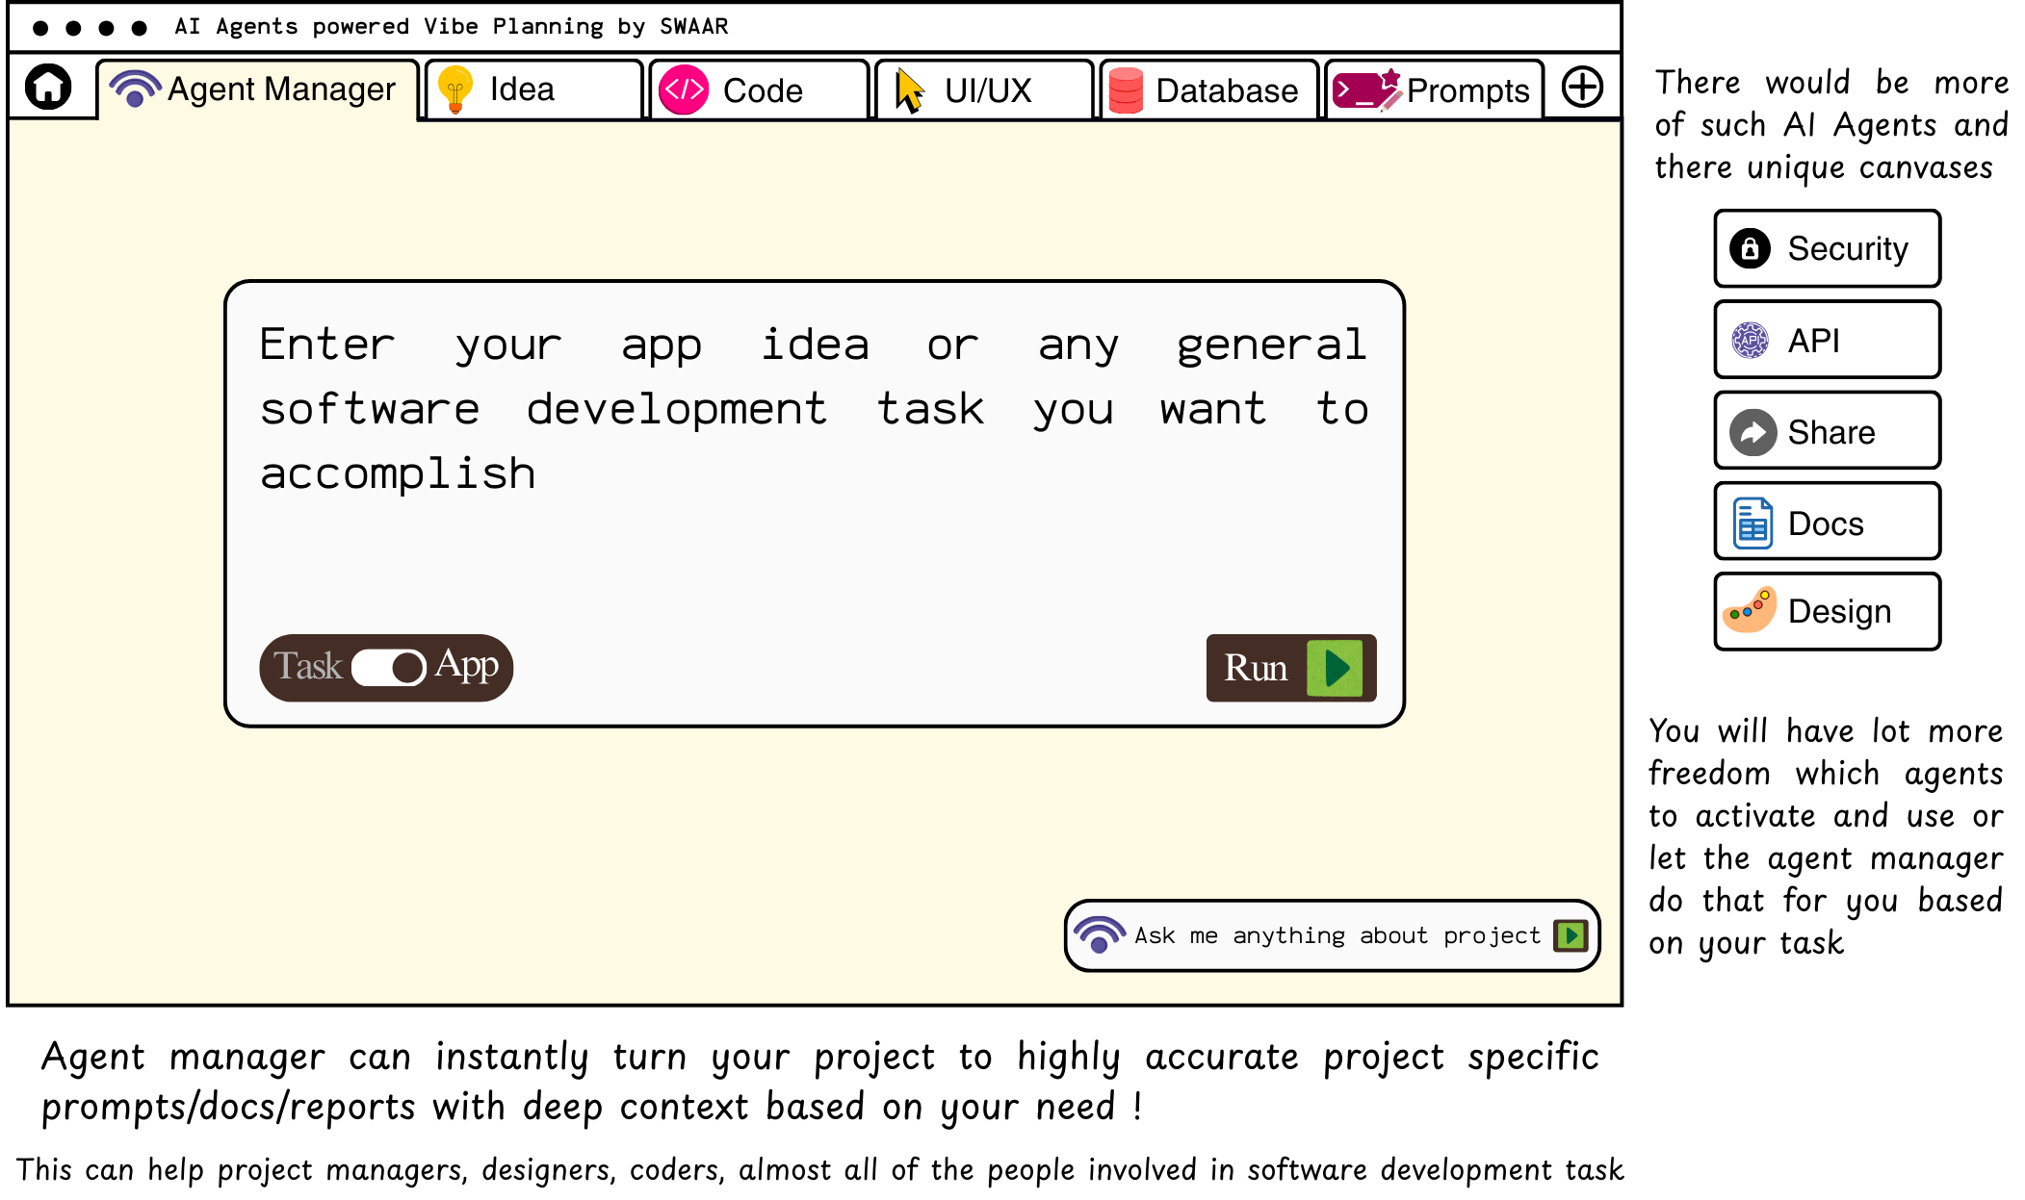
Task: Click the green Run play arrow
Action: [1337, 667]
